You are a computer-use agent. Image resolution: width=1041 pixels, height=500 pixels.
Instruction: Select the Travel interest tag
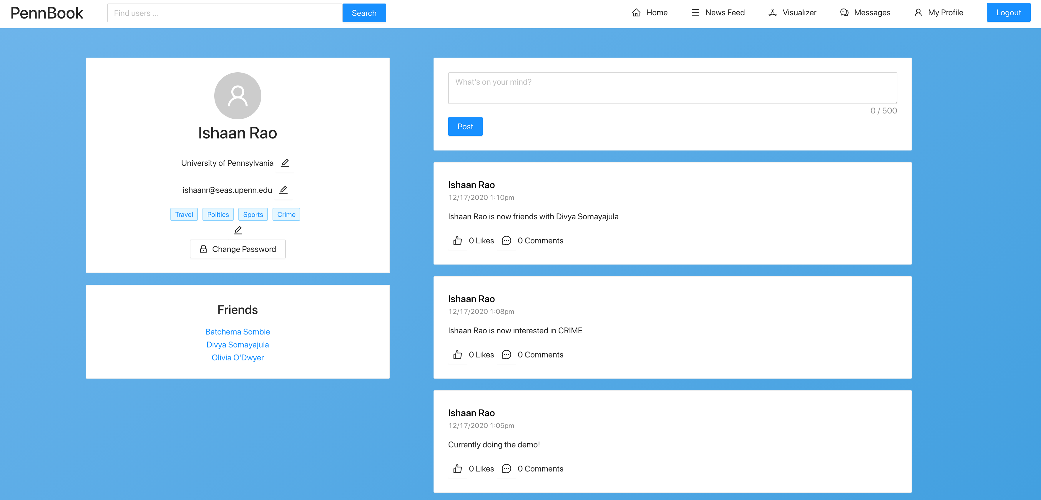(x=184, y=215)
